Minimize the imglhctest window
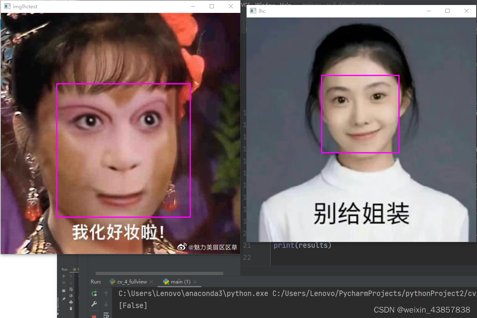 (x=193, y=6)
